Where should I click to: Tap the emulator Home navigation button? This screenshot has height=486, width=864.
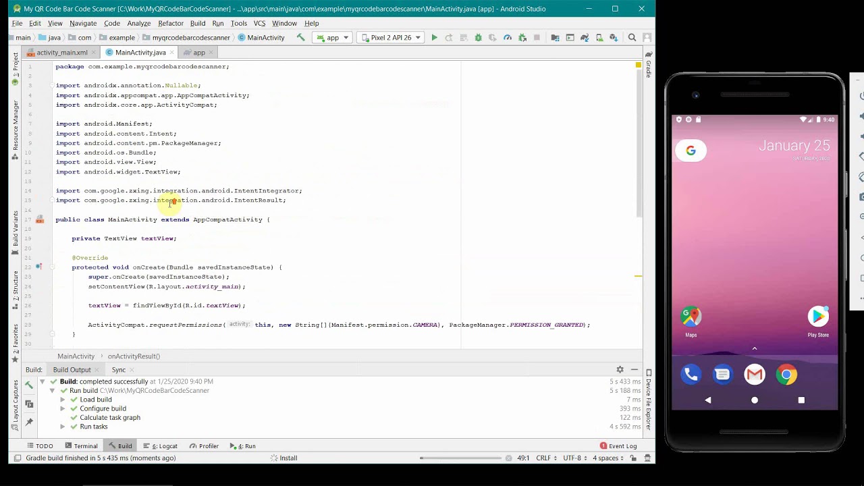pyautogui.click(x=755, y=400)
